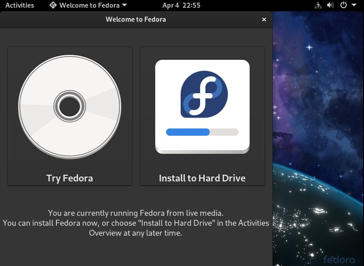Select the Try Fedora label
This screenshot has height=266, width=364.
69,178
